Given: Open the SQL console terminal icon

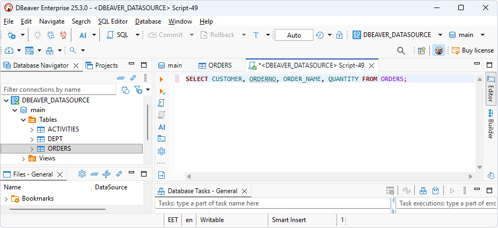Looking at the screenshot, I should coord(162,139).
